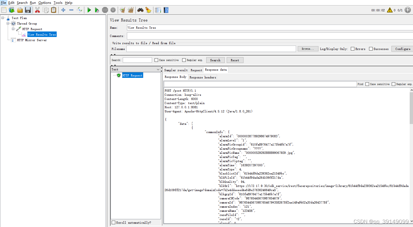The height and width of the screenshot is (227, 413).
Task: Start the test with the green Start icon
Action: 89,10
